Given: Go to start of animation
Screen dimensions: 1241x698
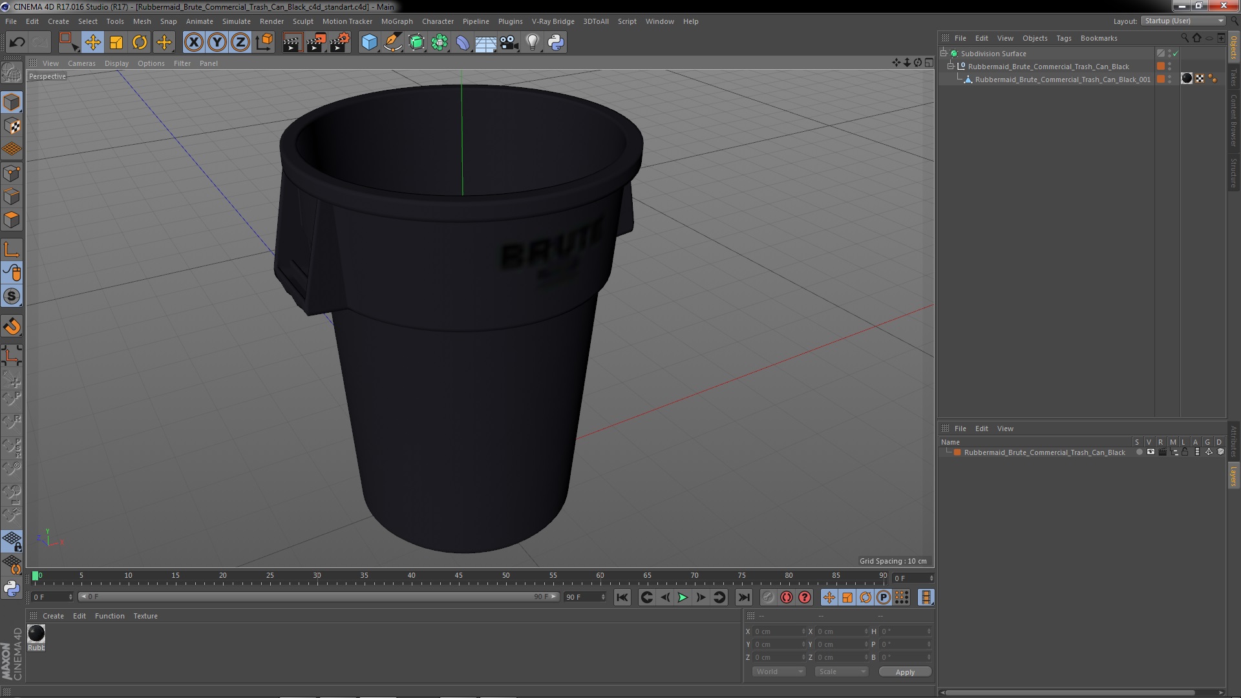Looking at the screenshot, I should click(x=622, y=597).
